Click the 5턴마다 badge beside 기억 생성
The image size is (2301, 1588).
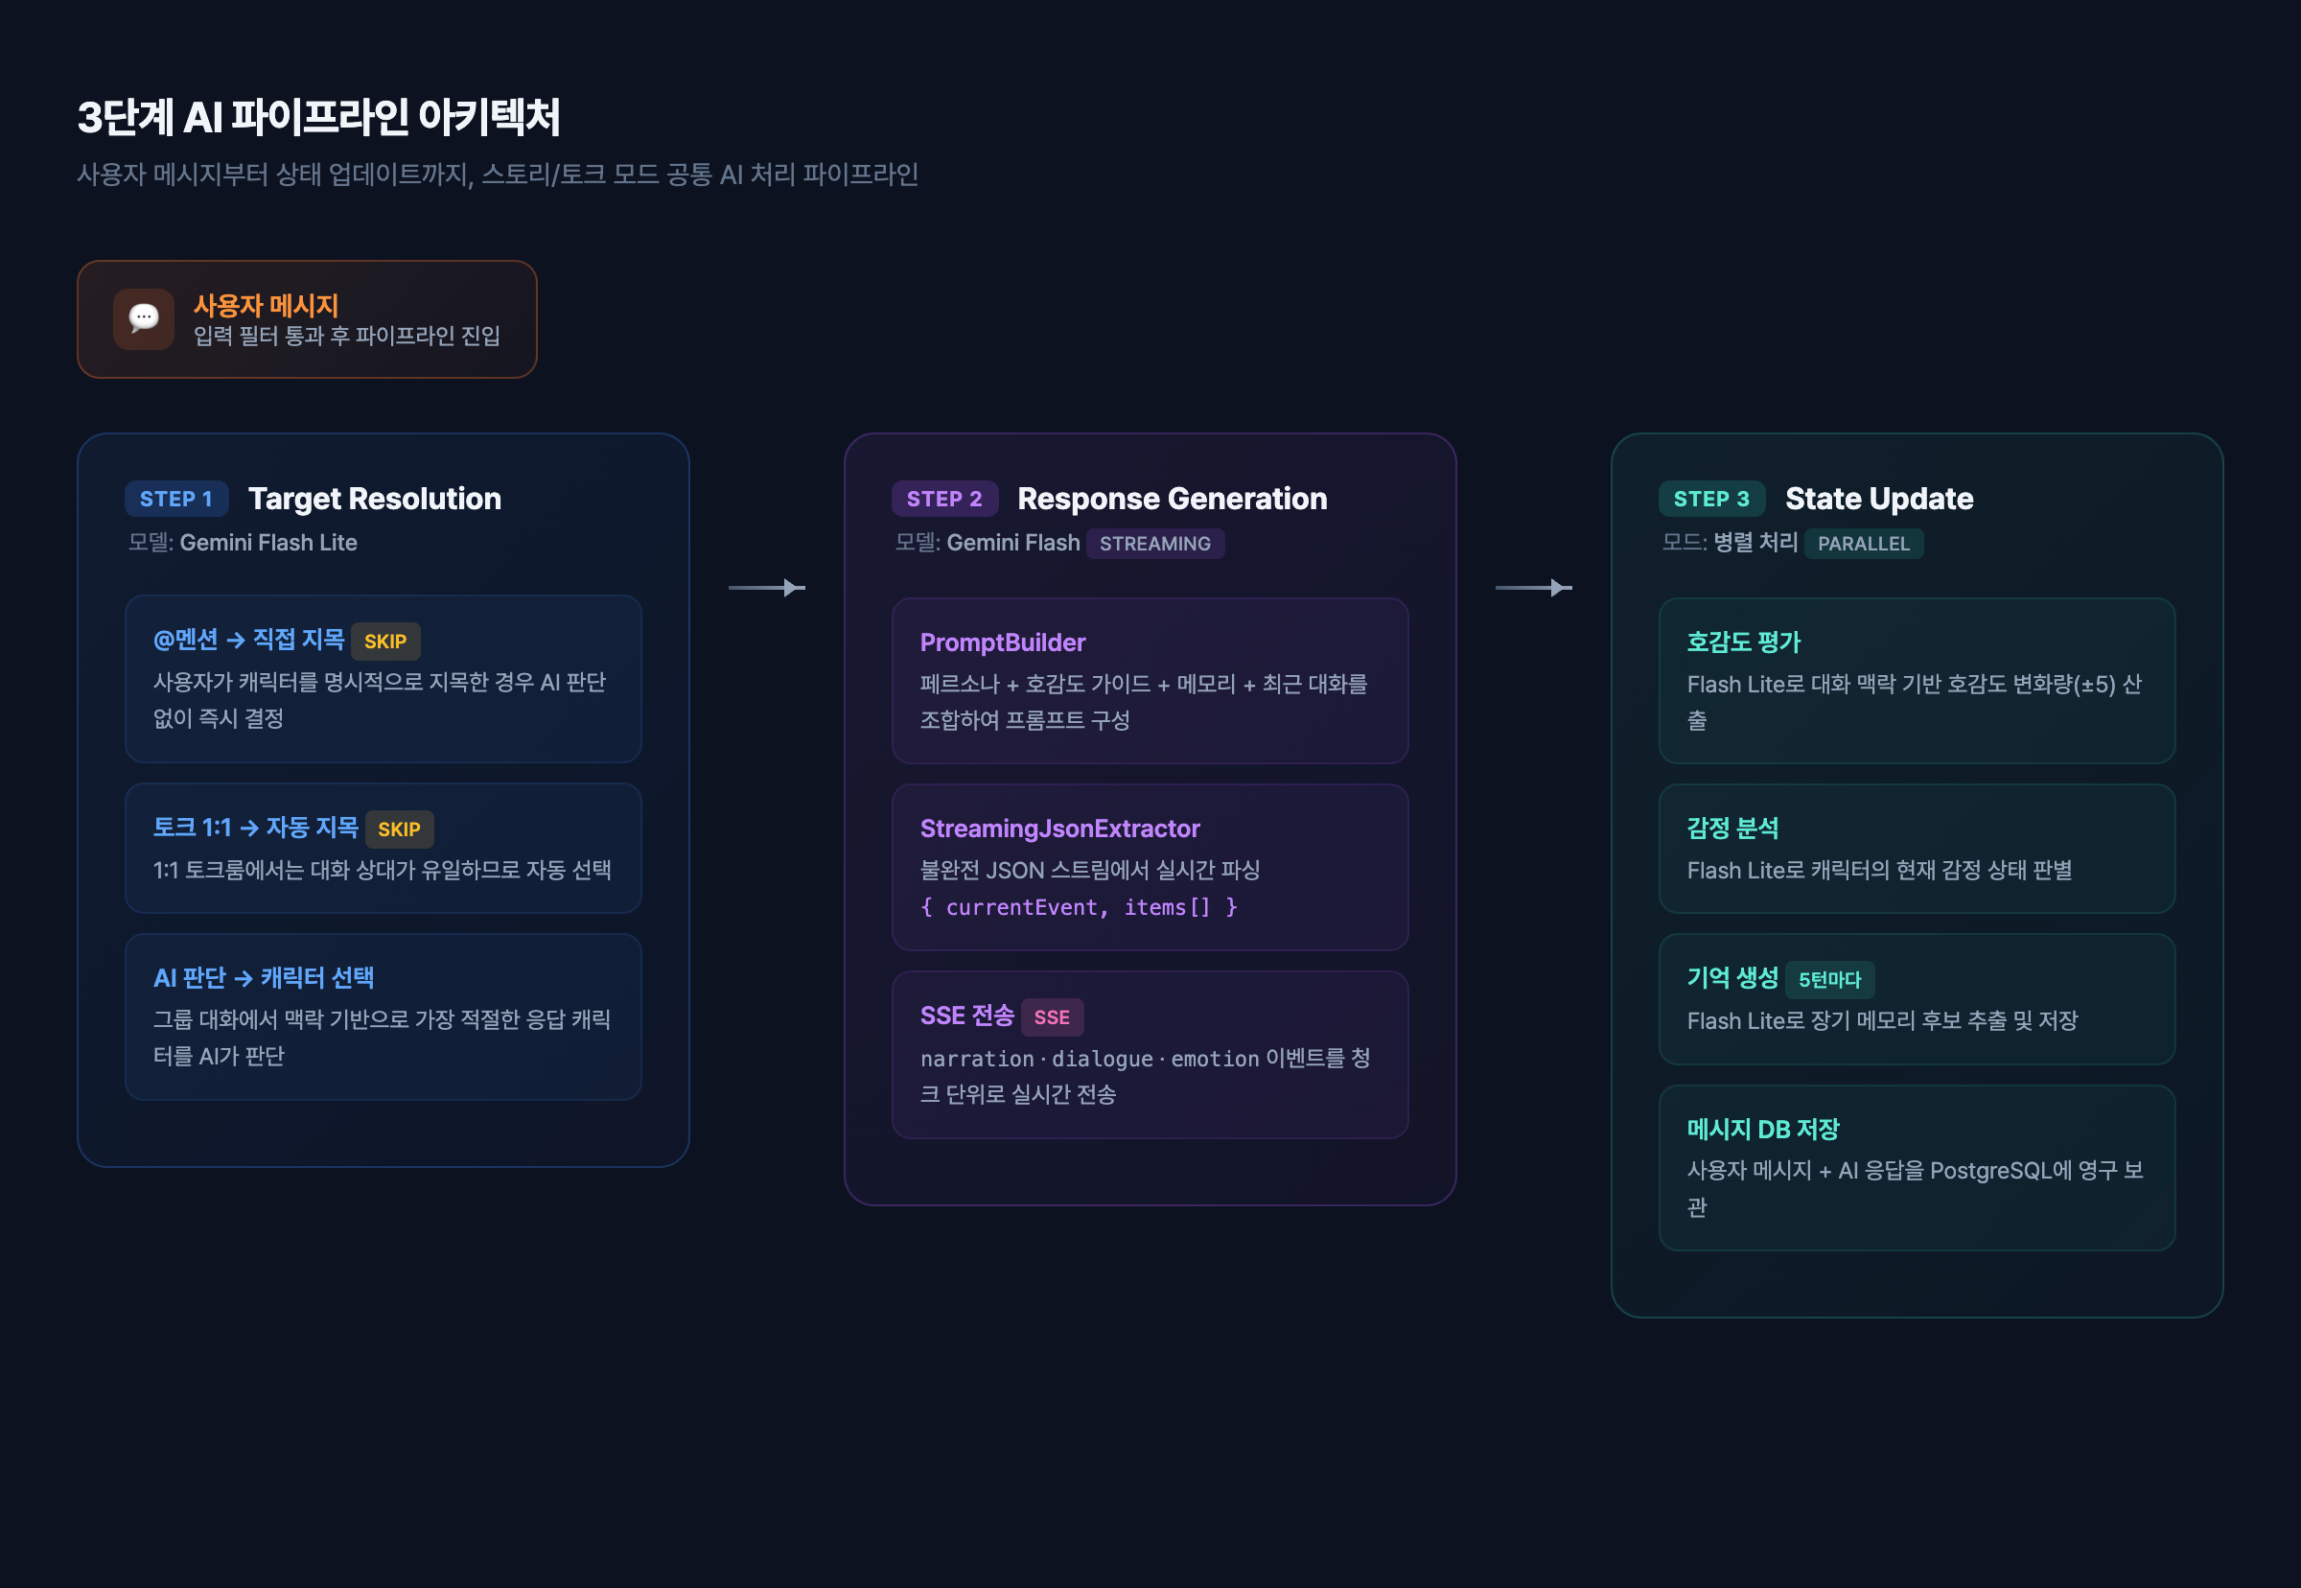tap(1830, 980)
